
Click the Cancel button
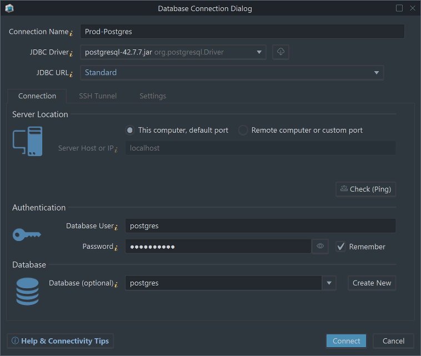[393, 341]
